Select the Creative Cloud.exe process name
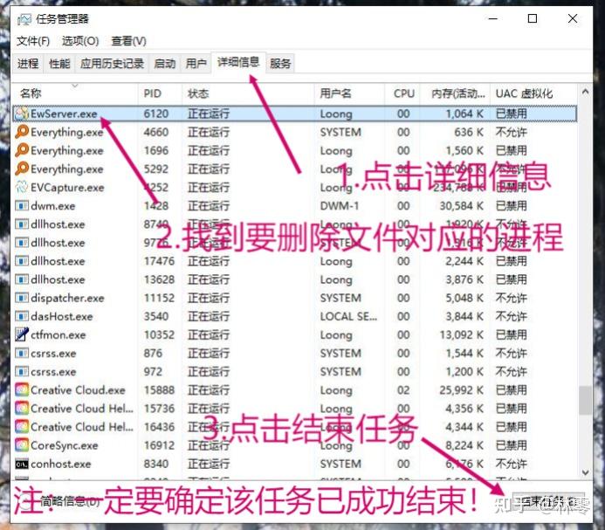The height and width of the screenshot is (530, 605). coord(78,390)
